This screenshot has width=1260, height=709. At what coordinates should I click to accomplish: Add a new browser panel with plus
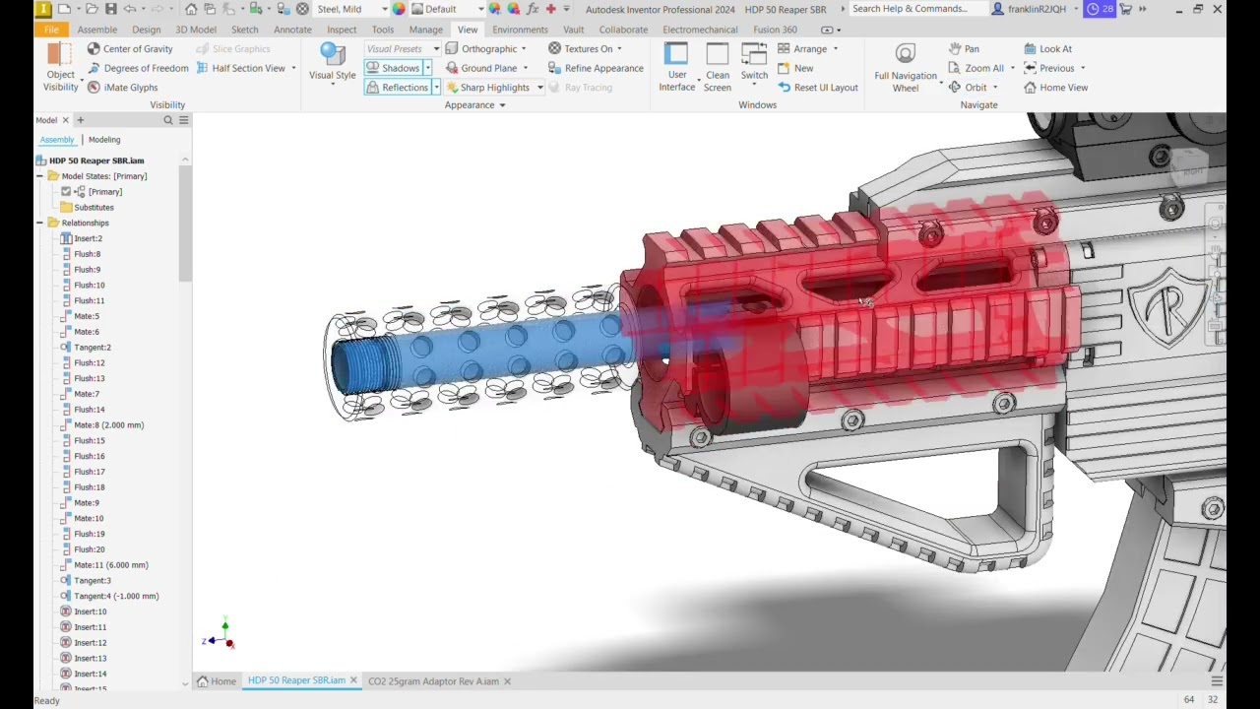click(81, 120)
